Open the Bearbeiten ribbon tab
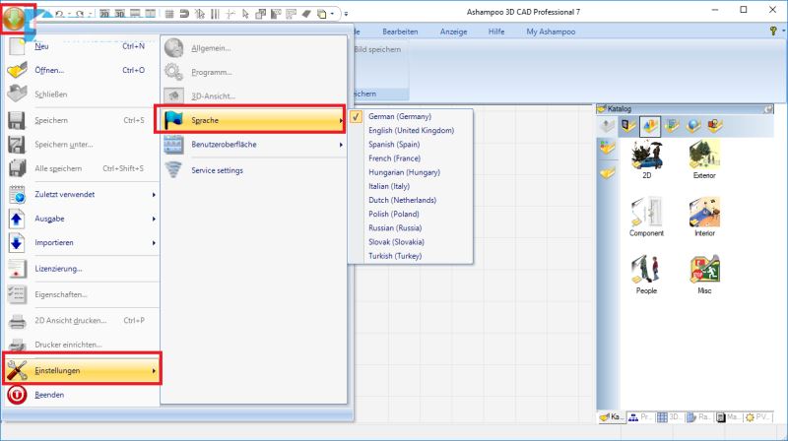This screenshot has width=788, height=441. click(400, 31)
